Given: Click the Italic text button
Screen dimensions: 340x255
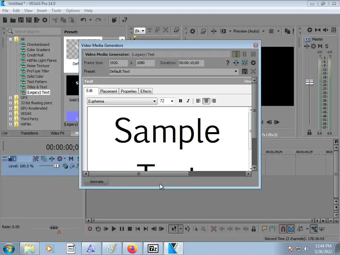Looking at the screenshot, I should (x=188, y=101).
